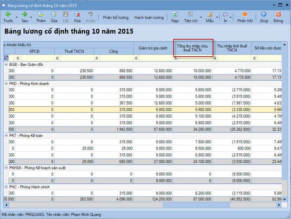Collapse the PHC - Phòng Hành chính group
291x219 pixels.
click(6, 187)
